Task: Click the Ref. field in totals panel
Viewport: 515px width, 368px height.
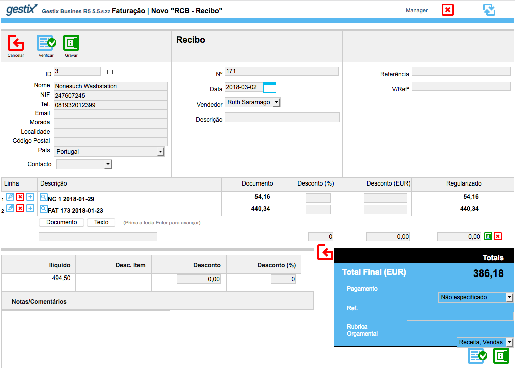Action: [460, 316]
